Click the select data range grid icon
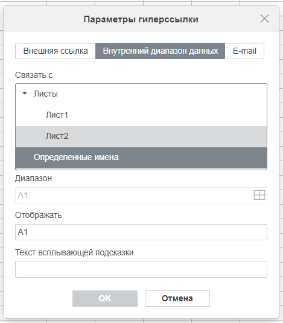The height and width of the screenshot is (323, 283). [x=259, y=195]
